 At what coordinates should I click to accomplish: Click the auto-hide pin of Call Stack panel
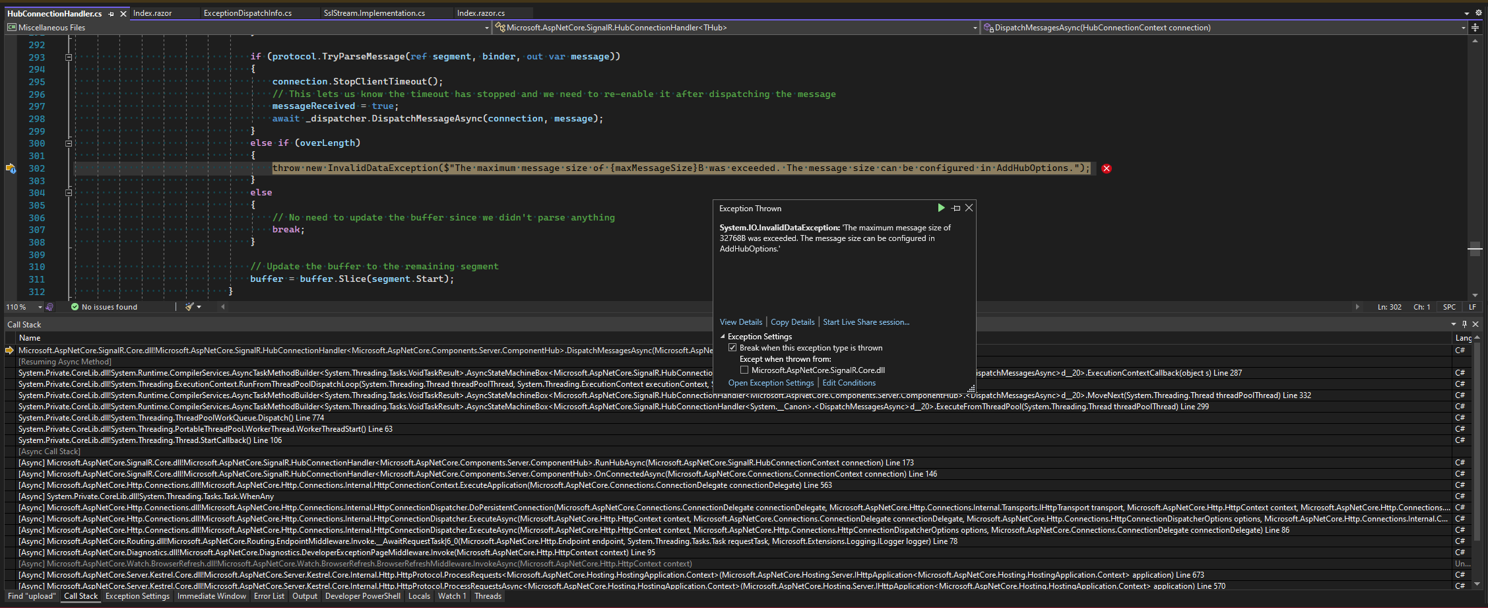tap(1464, 324)
